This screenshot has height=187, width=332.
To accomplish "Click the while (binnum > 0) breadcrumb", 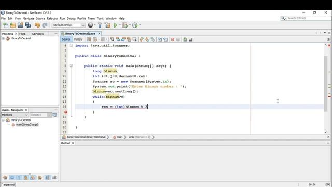I will tap(140, 137).
